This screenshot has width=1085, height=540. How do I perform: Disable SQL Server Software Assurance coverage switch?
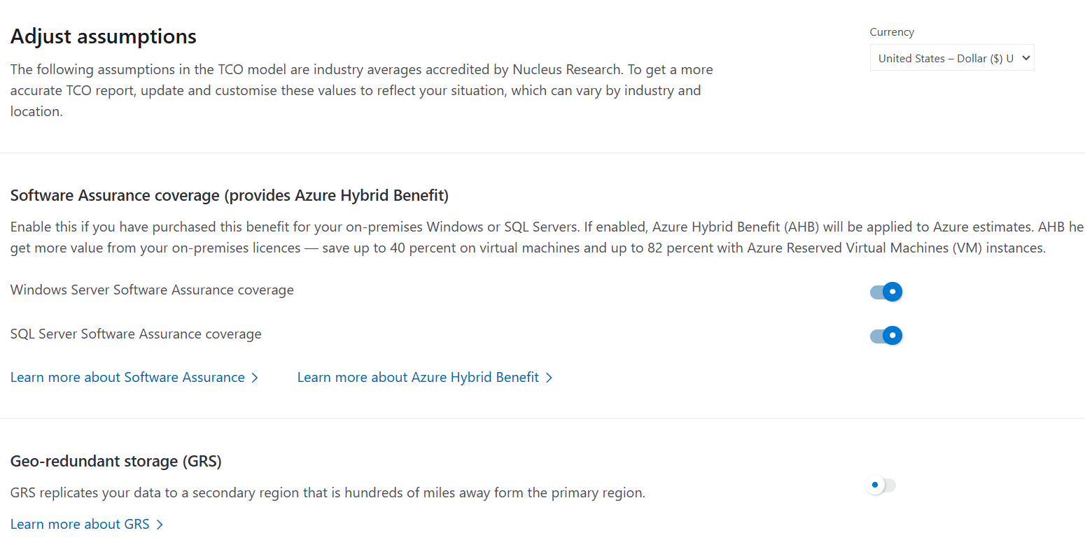click(x=886, y=336)
